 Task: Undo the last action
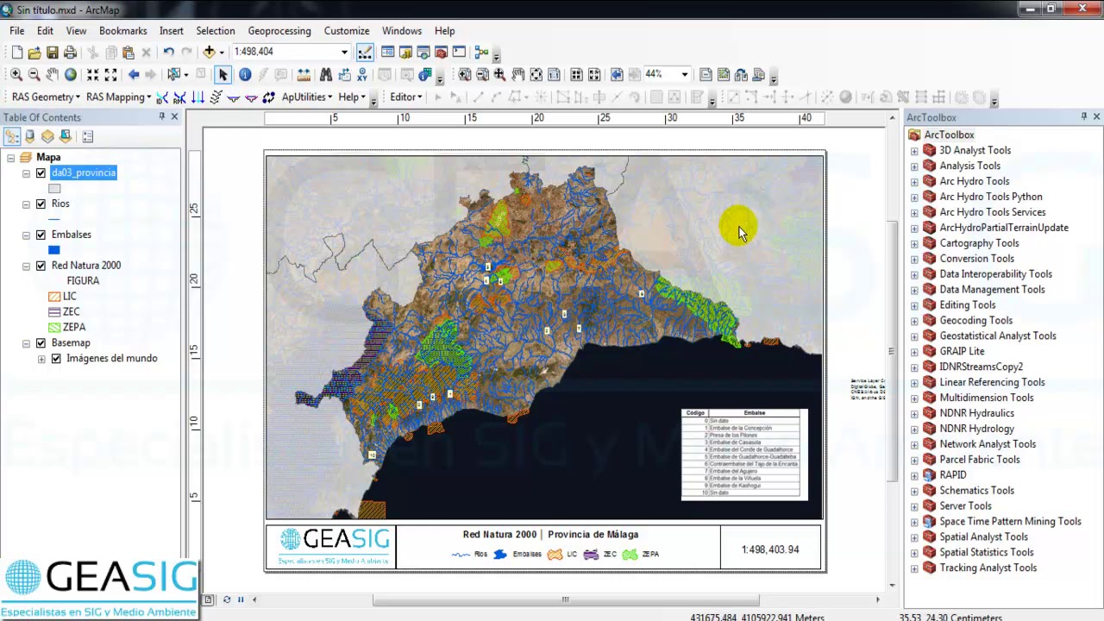pyautogui.click(x=168, y=53)
